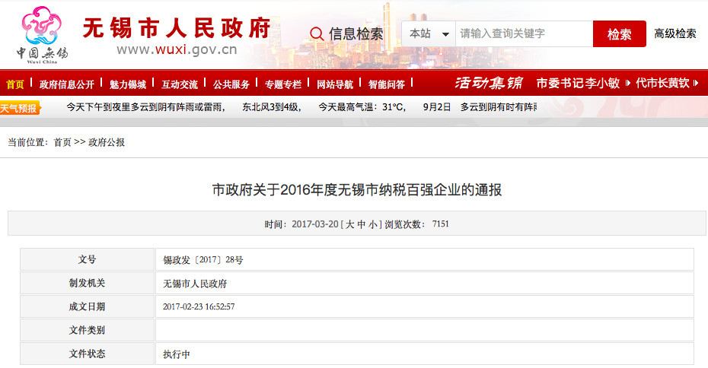Click the 天气预报 orange tag

pyautogui.click(x=20, y=108)
